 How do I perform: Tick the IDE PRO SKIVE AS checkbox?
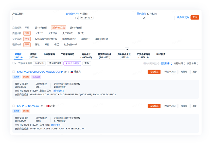14,106
